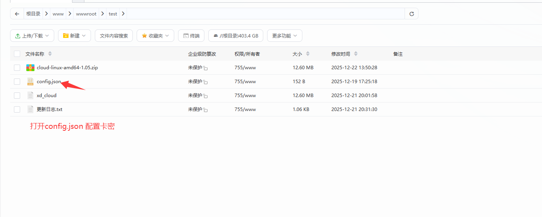Click the zip archive icon for cloud-linux-amd64-1.05.zip
Screen dimensions: 542x217
coord(30,68)
